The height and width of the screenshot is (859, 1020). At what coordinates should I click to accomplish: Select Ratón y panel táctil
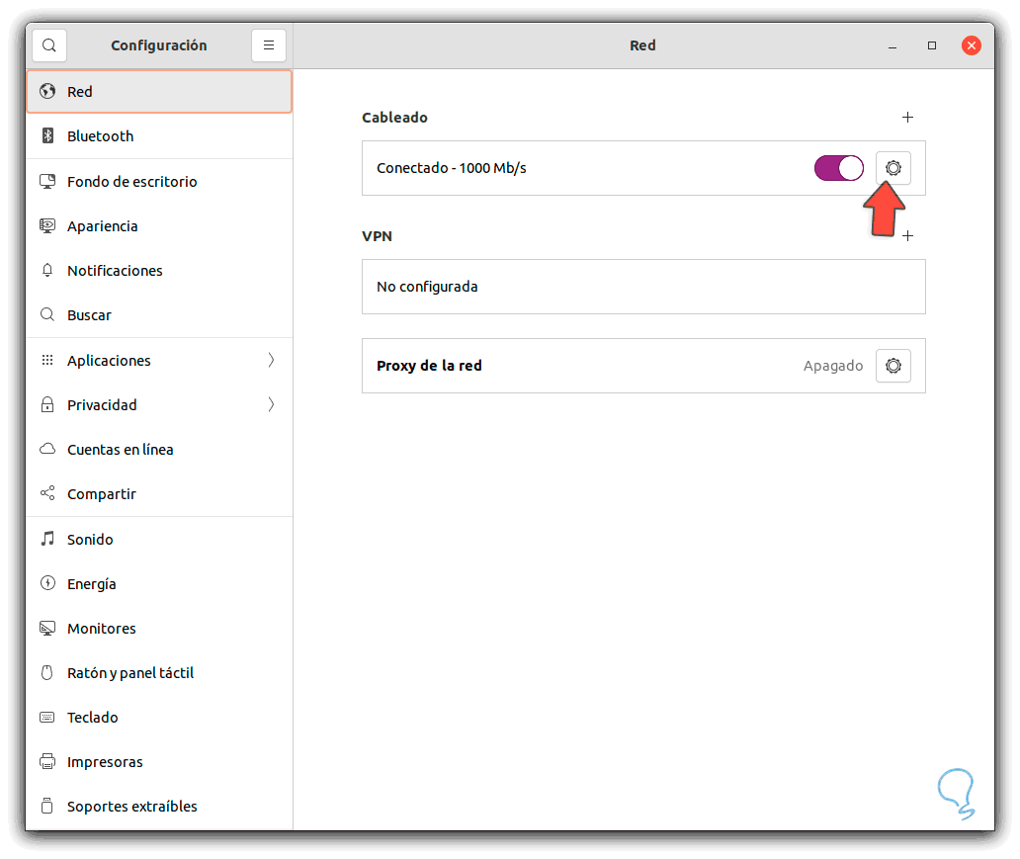tap(129, 673)
